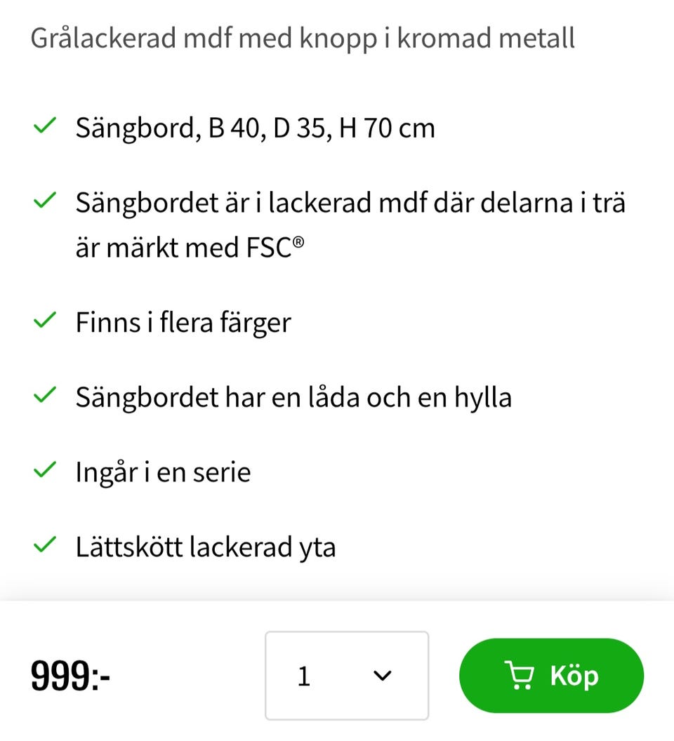Click the "Finns i flera färger" text
Image resolution: width=674 pixels, height=741 pixels.
coord(183,322)
